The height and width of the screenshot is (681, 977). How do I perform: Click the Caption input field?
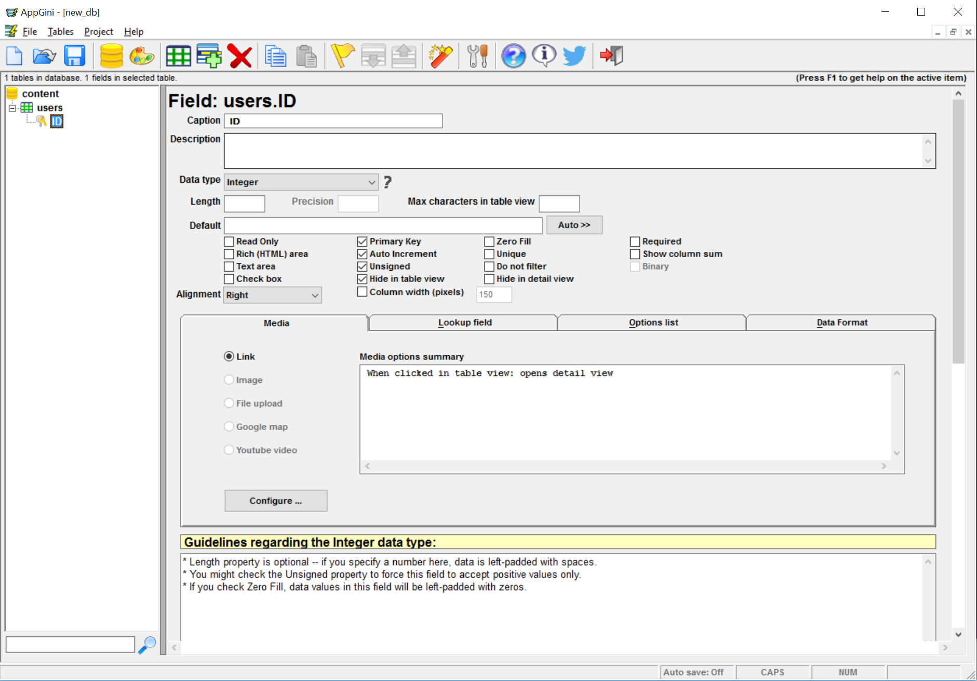[333, 121]
